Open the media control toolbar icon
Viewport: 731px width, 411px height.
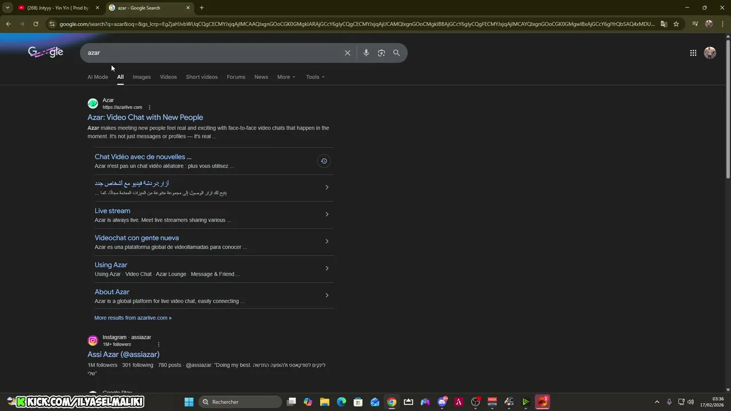tap(695, 24)
